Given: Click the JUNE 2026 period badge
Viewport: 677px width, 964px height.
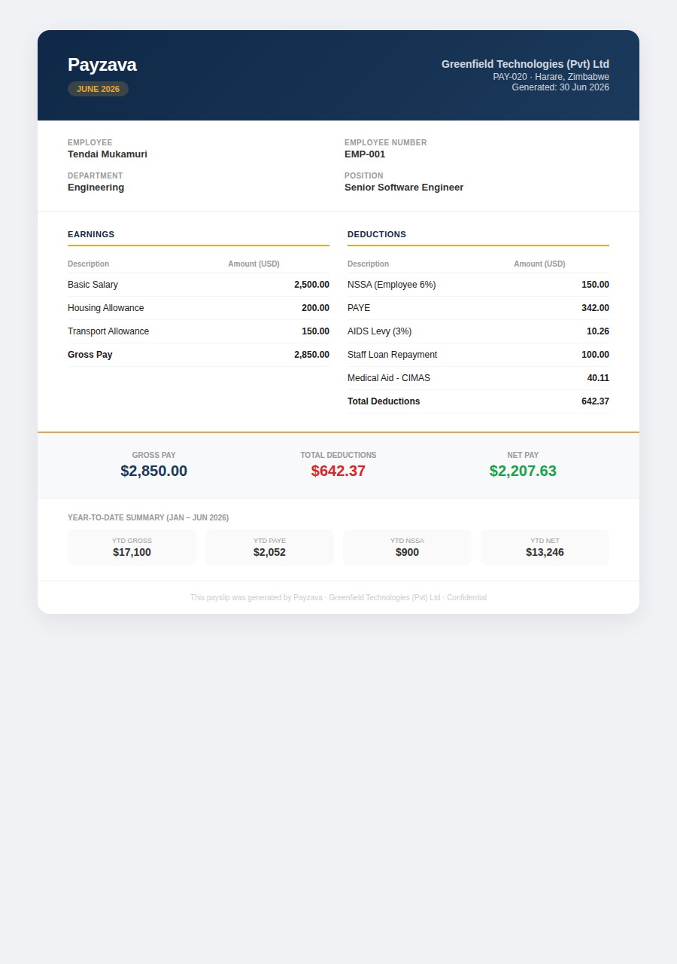Looking at the screenshot, I should pyautogui.click(x=98, y=89).
